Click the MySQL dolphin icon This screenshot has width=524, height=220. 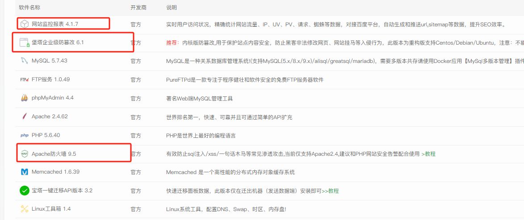coord(24,61)
